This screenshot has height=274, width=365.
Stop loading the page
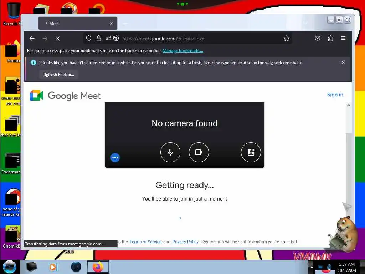(x=58, y=39)
